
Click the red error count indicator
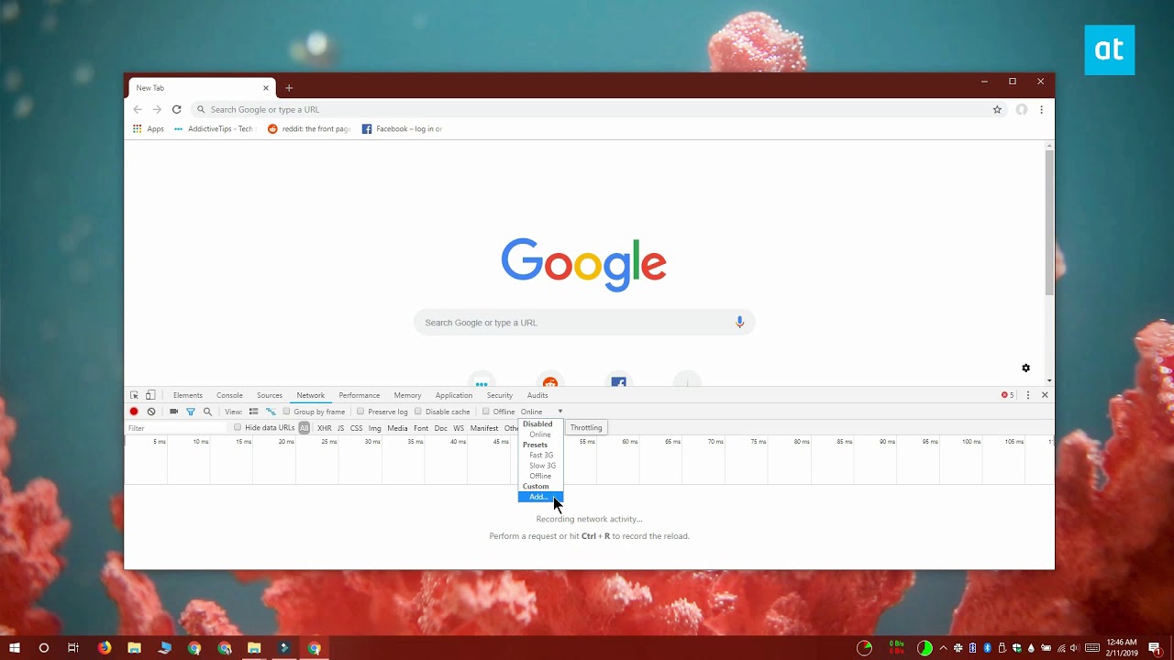[x=1008, y=395]
